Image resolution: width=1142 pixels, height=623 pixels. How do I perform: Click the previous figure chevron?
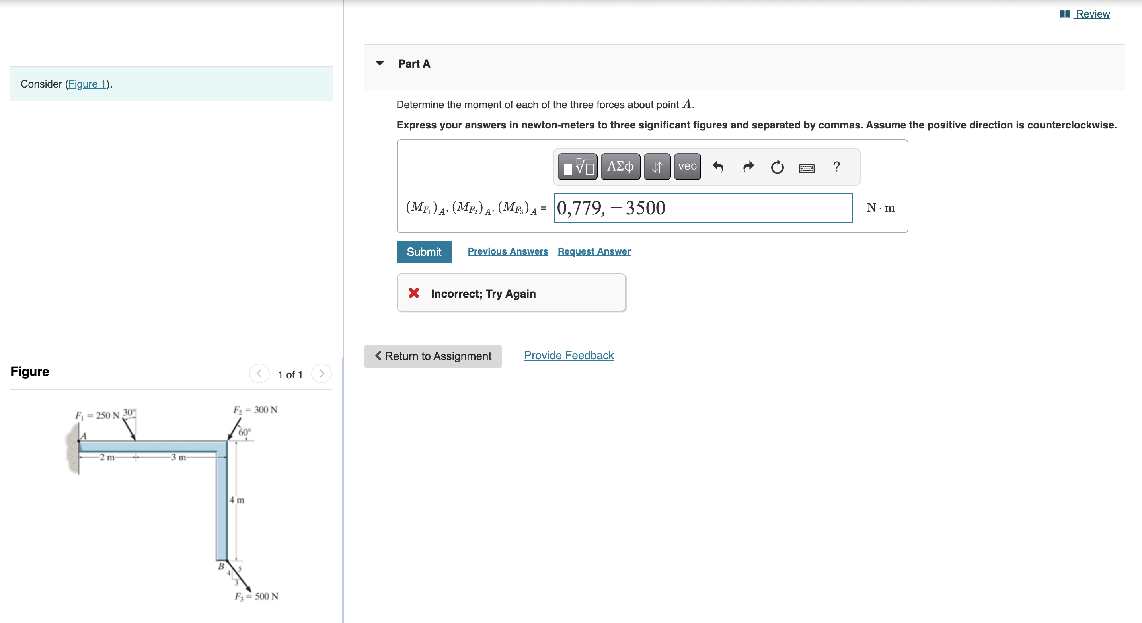click(259, 374)
